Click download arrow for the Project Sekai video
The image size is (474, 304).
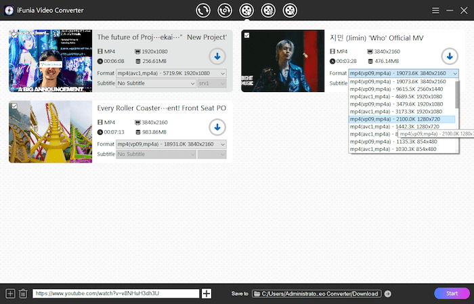click(217, 56)
